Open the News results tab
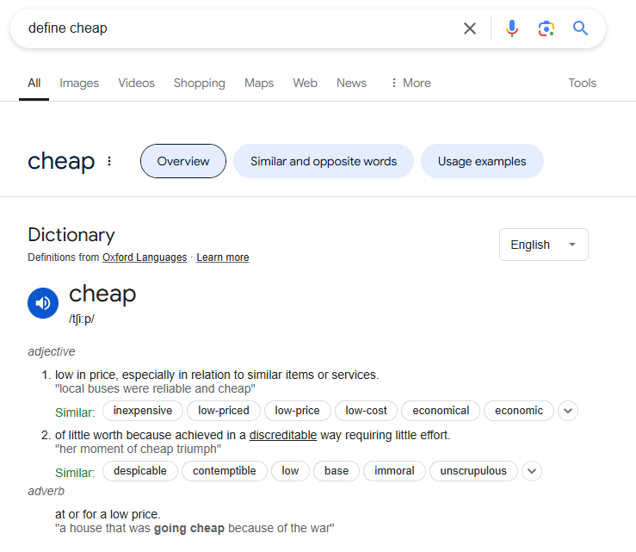The width and height of the screenshot is (636, 552). tap(351, 83)
